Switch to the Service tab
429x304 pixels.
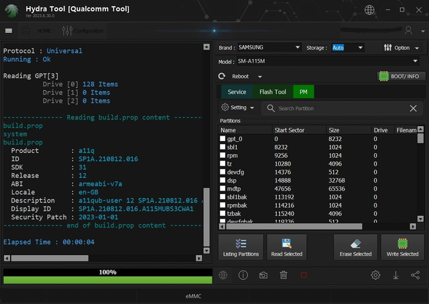coord(237,92)
